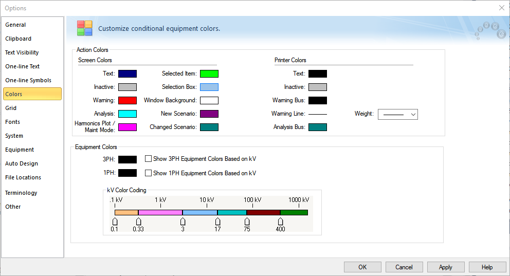
Task: Open the Weight line style dropdown
Action: pos(397,114)
